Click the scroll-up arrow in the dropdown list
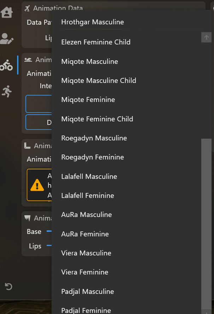Viewport: 214px width, 314px height. 206,37
